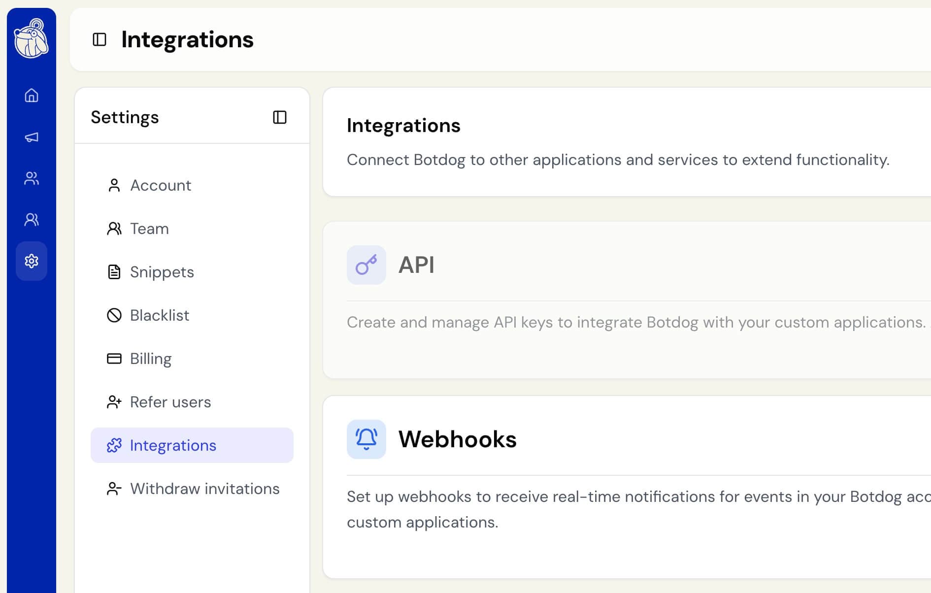931x593 pixels.
Task: Toggle sidebar icon beside Integrations page title
Action: tap(100, 39)
